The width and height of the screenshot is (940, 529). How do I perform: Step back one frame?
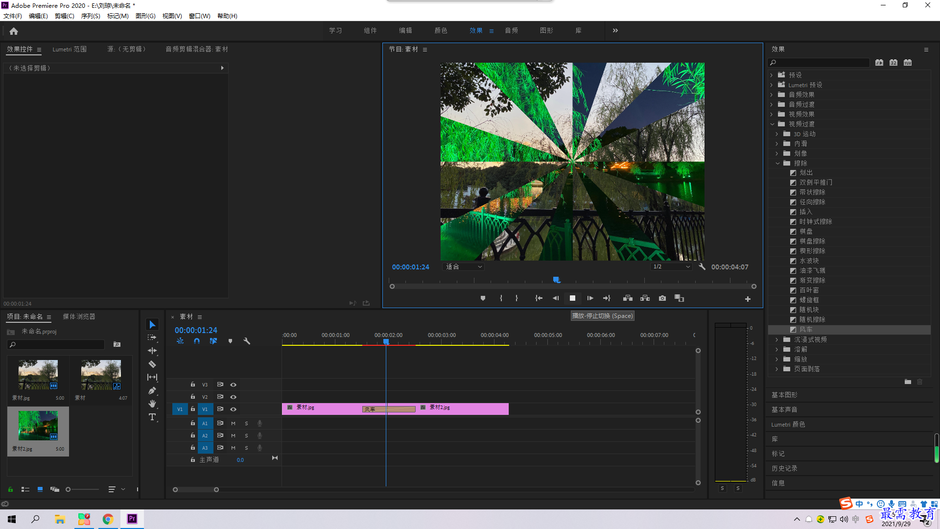[556, 298]
